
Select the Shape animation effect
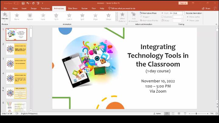[x=109, y=16]
